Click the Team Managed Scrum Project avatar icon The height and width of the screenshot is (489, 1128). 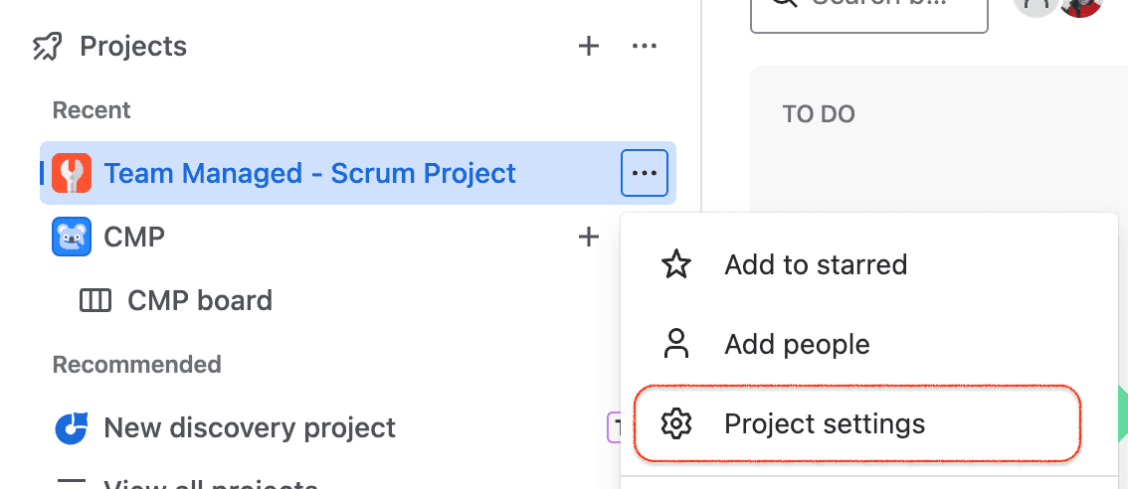[72, 174]
